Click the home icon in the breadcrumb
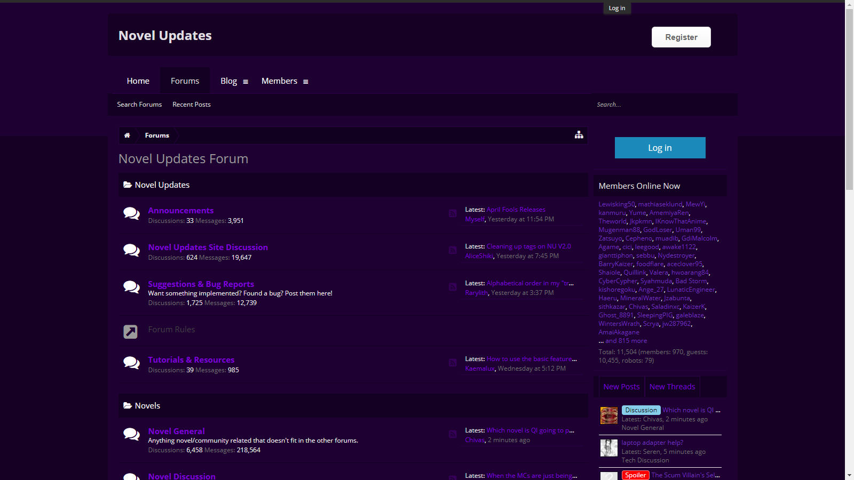The width and height of the screenshot is (854, 480). tap(128, 135)
